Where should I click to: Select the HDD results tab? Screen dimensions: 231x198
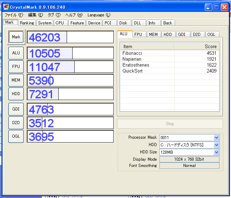[169, 35]
